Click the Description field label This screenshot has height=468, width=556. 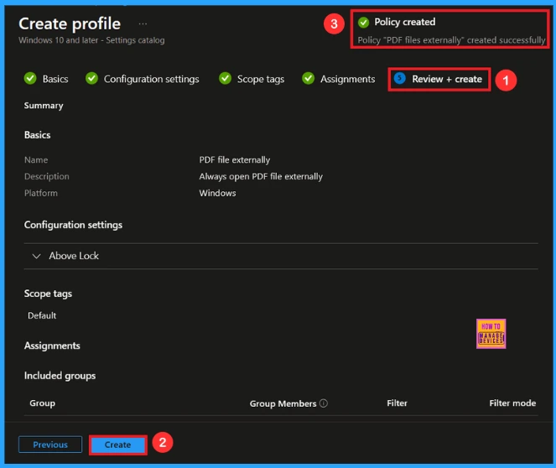(x=46, y=177)
